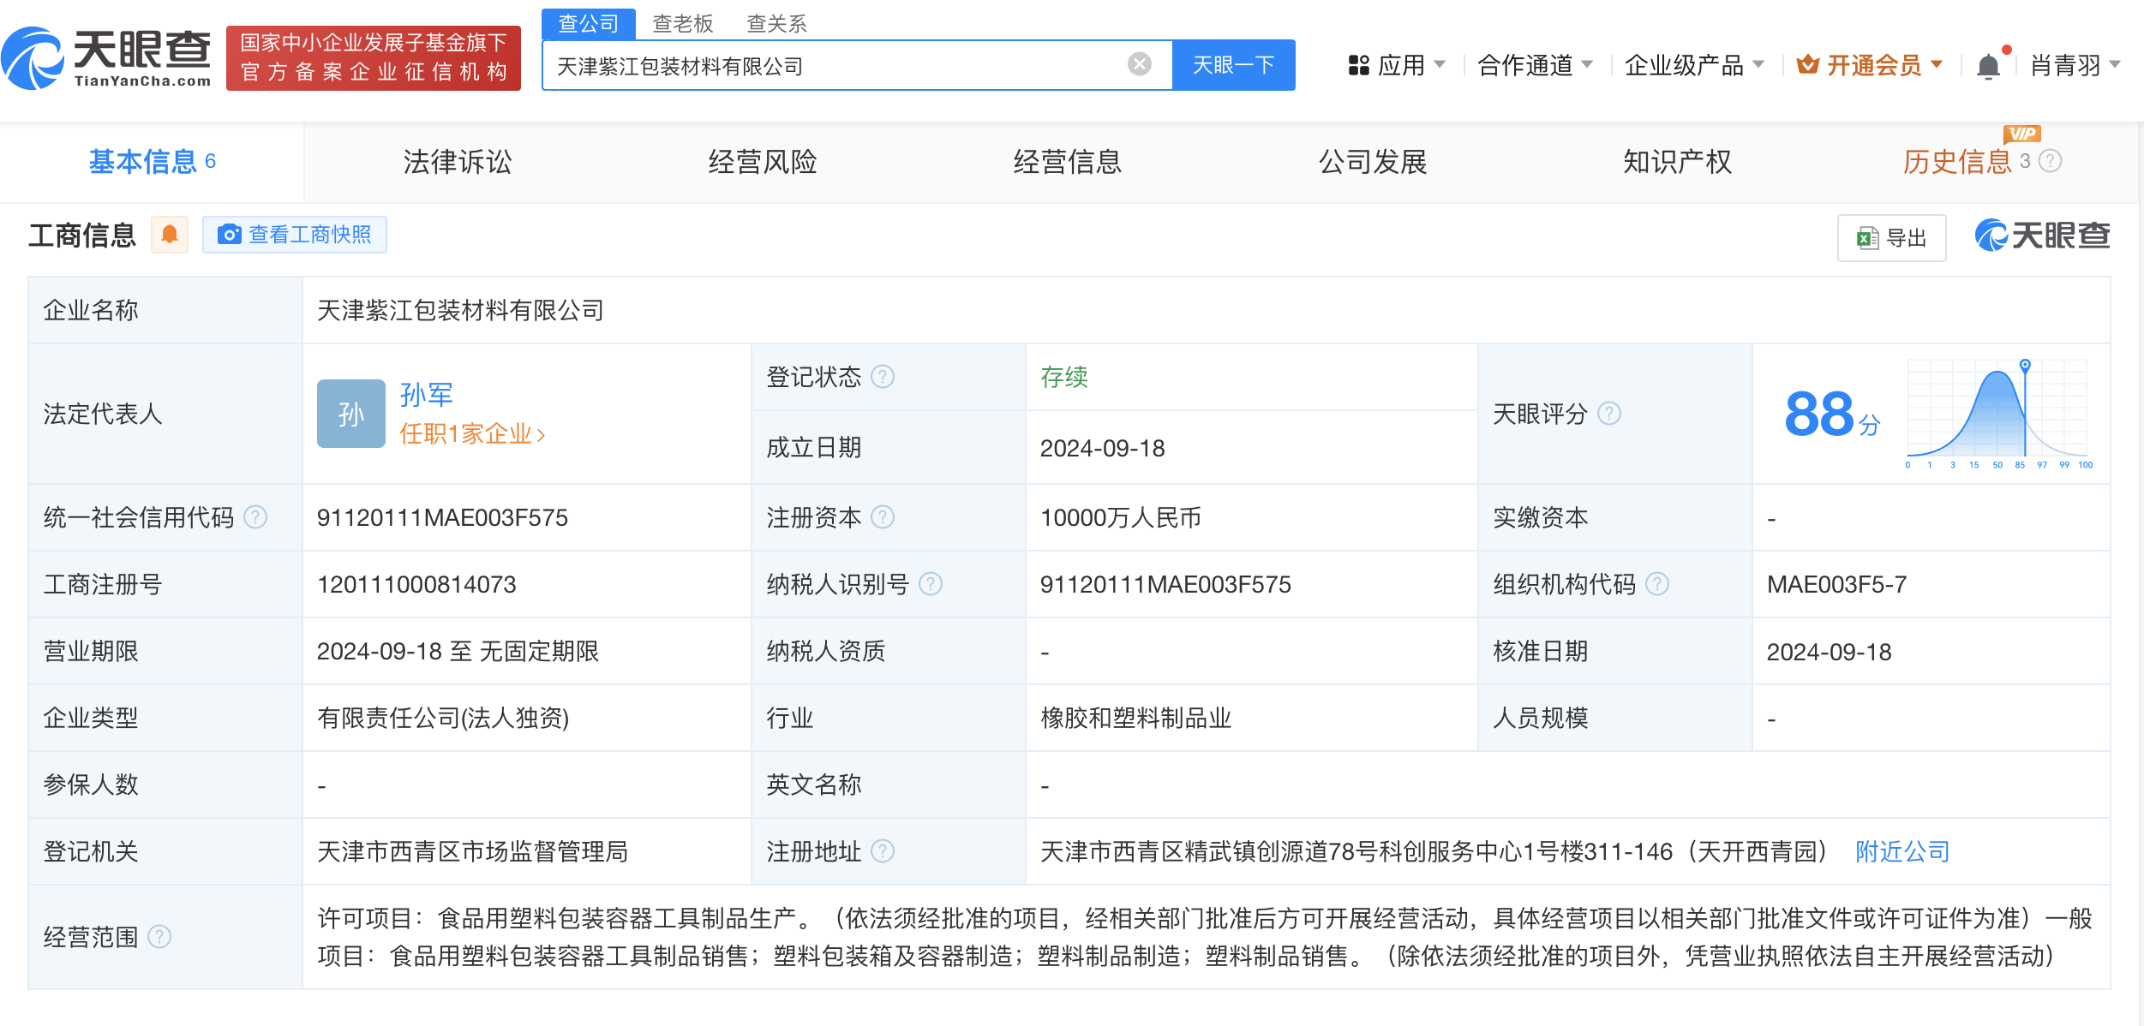Click the 导出 export button
This screenshot has height=1026, width=2144.
pos(1891,237)
